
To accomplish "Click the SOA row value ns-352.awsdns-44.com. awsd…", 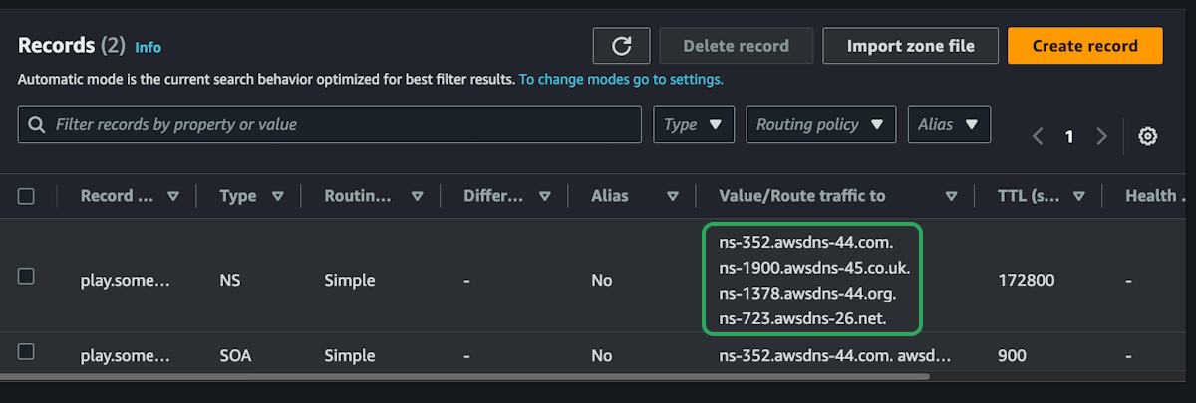I will [835, 355].
